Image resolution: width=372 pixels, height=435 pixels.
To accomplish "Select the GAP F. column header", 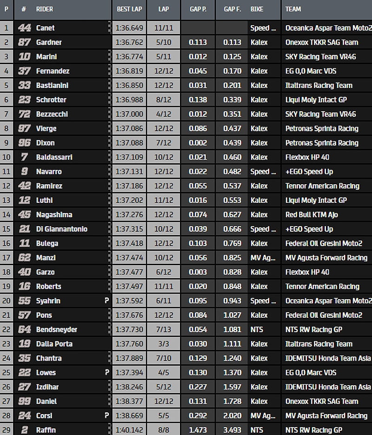I will click(x=232, y=9).
